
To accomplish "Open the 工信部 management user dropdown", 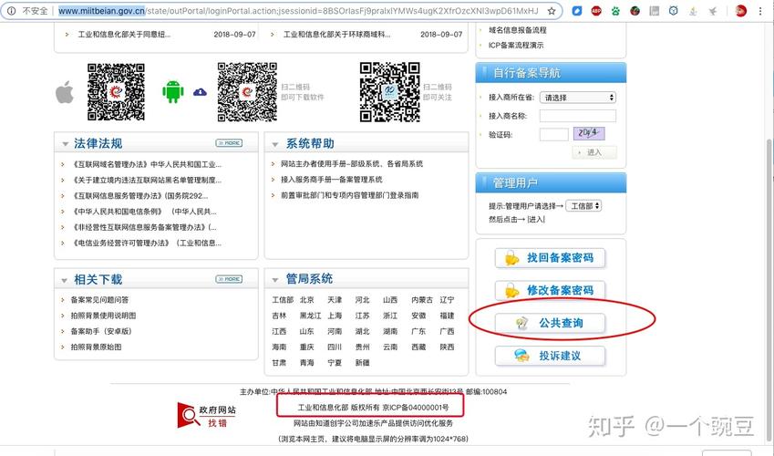I will click(583, 205).
